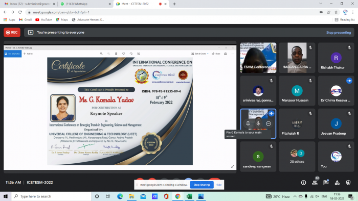Click the Stop sharing button
This screenshot has height=201, width=358.
pos(202,185)
